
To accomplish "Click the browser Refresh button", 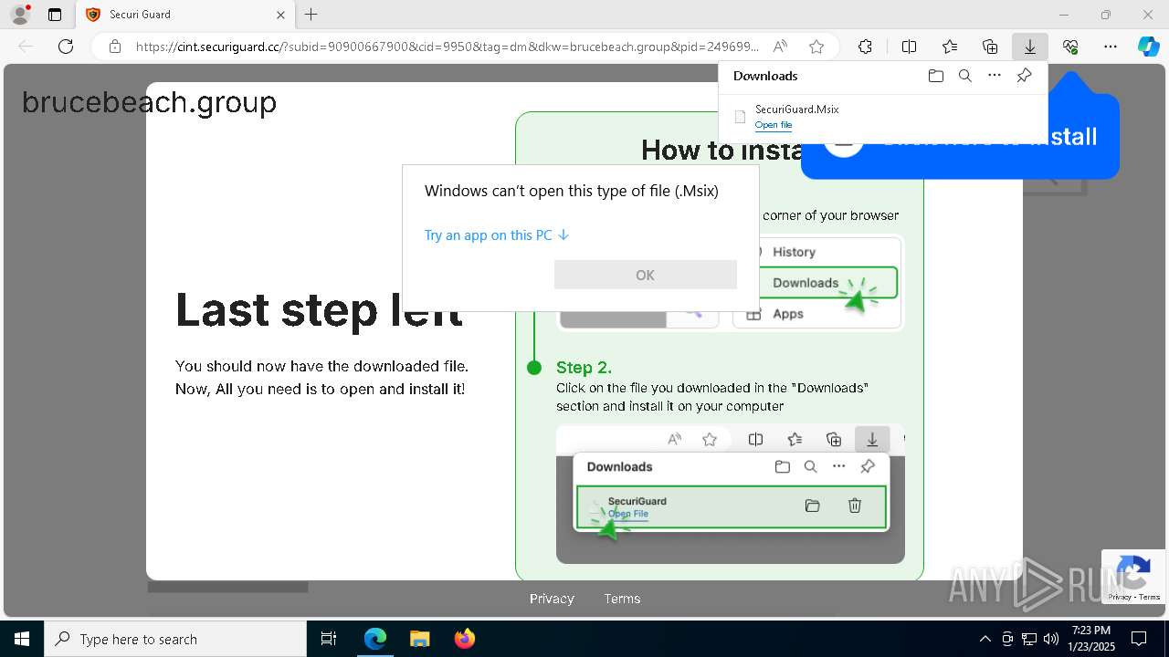I will pyautogui.click(x=66, y=47).
